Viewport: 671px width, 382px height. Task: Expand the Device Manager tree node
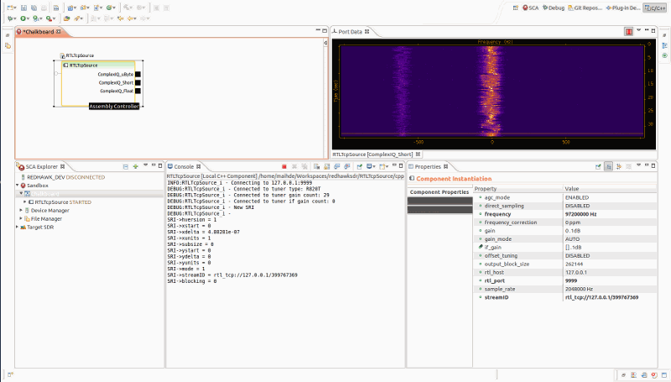coord(22,210)
